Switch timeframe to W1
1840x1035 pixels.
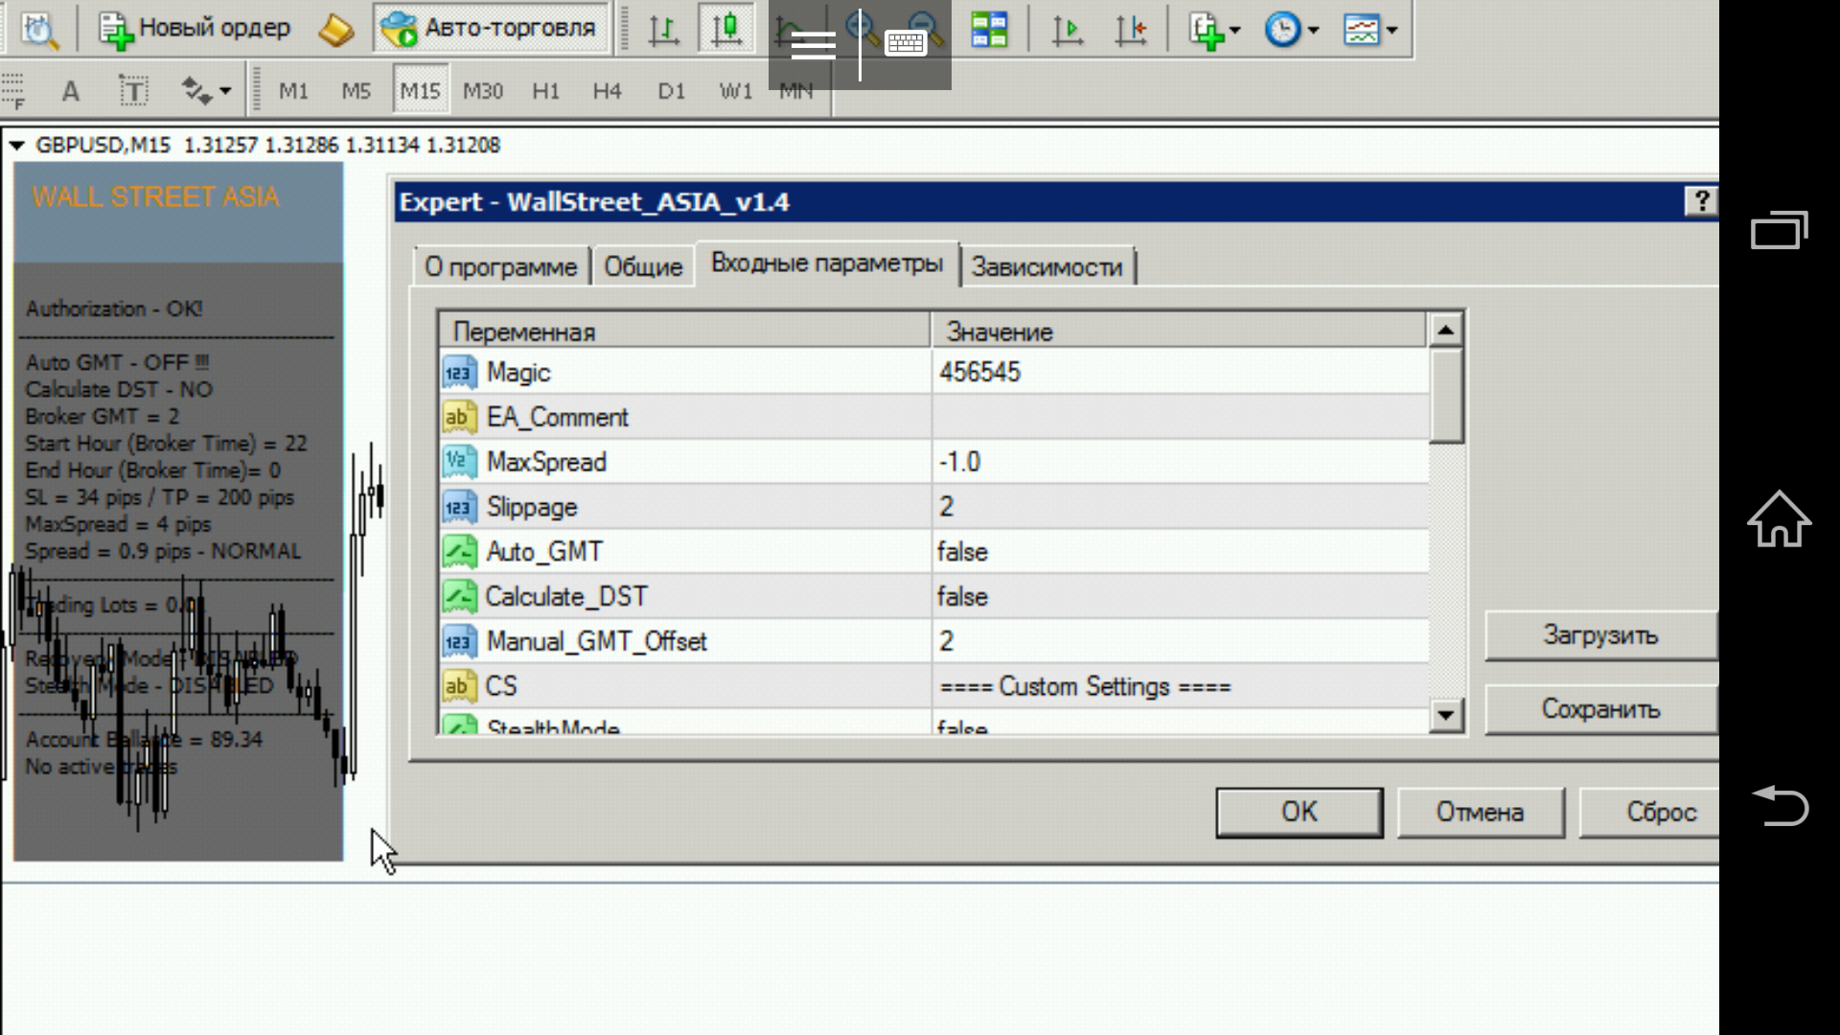[x=736, y=91]
